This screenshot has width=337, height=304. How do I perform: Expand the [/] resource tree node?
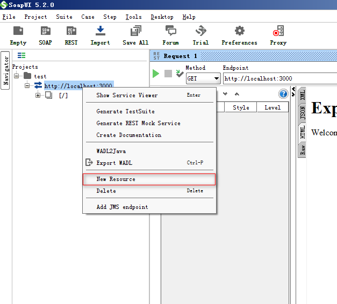pos(38,95)
